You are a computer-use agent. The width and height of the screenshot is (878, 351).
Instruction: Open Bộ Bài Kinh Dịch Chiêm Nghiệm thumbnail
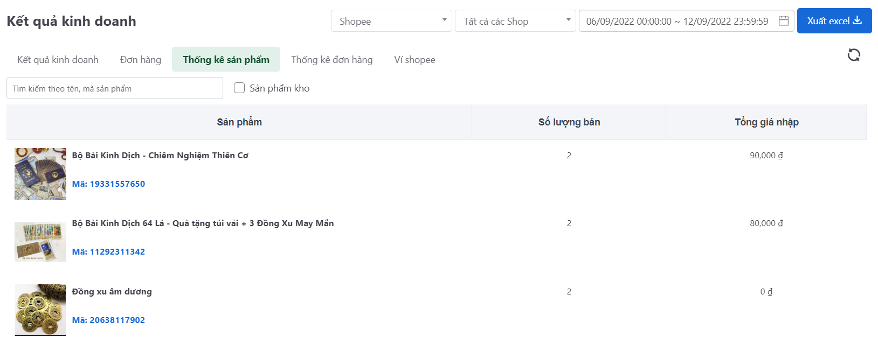point(40,174)
